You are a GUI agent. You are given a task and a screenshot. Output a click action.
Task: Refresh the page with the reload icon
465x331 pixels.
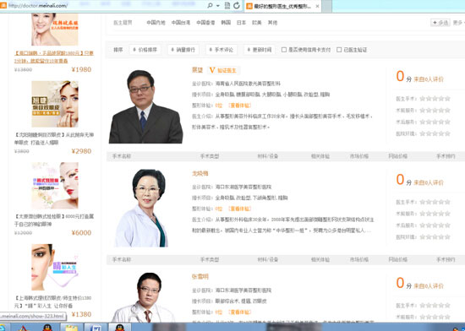pos(237,6)
